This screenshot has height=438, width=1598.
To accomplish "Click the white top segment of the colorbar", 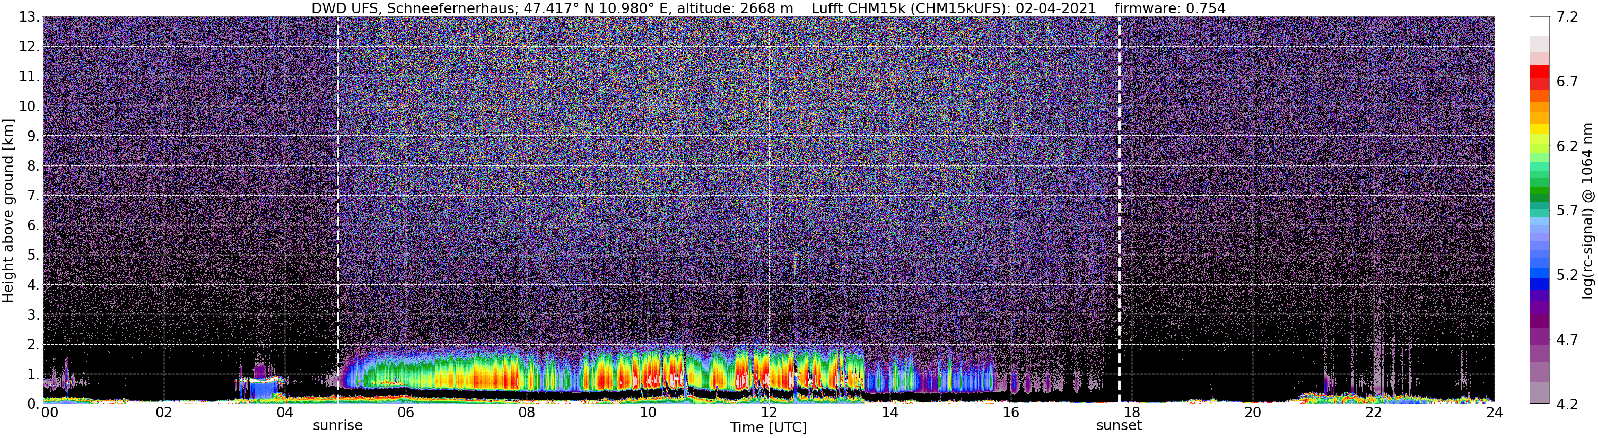I will pos(1540,27).
